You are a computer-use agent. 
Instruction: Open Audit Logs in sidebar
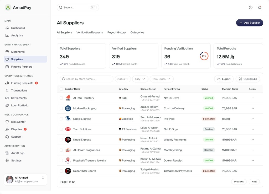[x=18, y=153]
